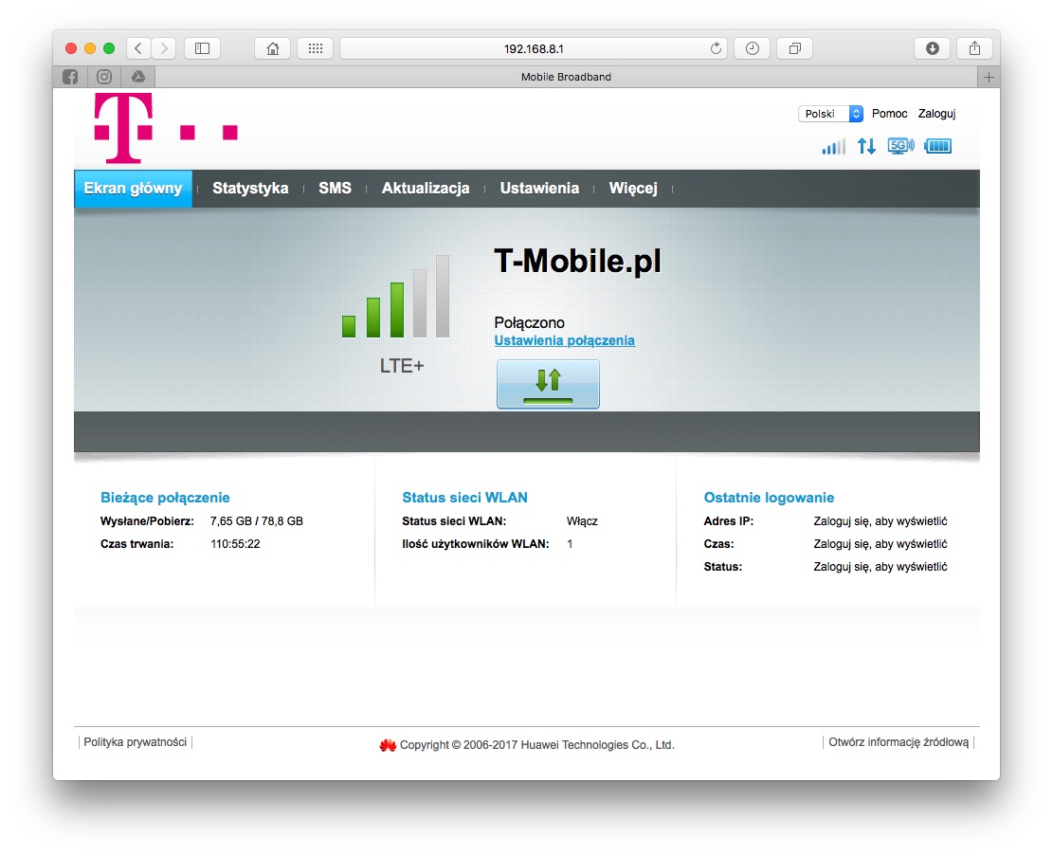Click the Połączono status text

click(529, 322)
